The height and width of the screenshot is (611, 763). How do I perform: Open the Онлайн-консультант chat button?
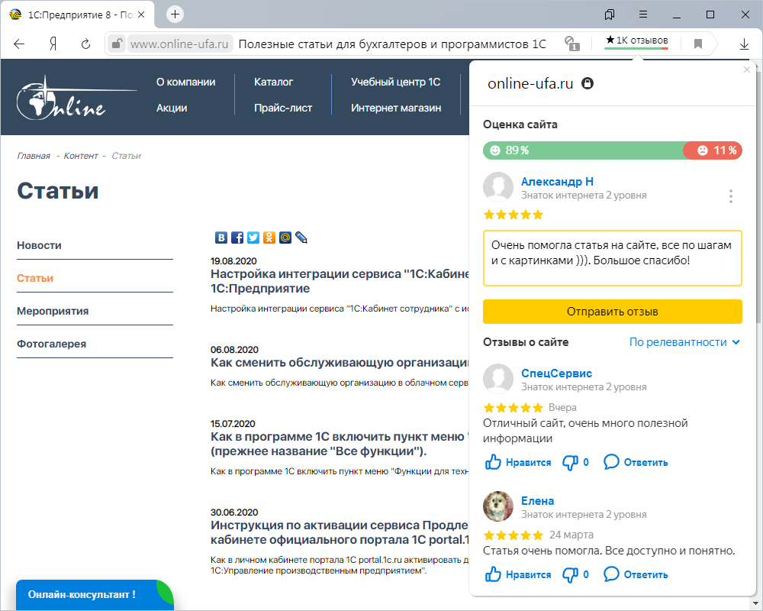[95, 594]
